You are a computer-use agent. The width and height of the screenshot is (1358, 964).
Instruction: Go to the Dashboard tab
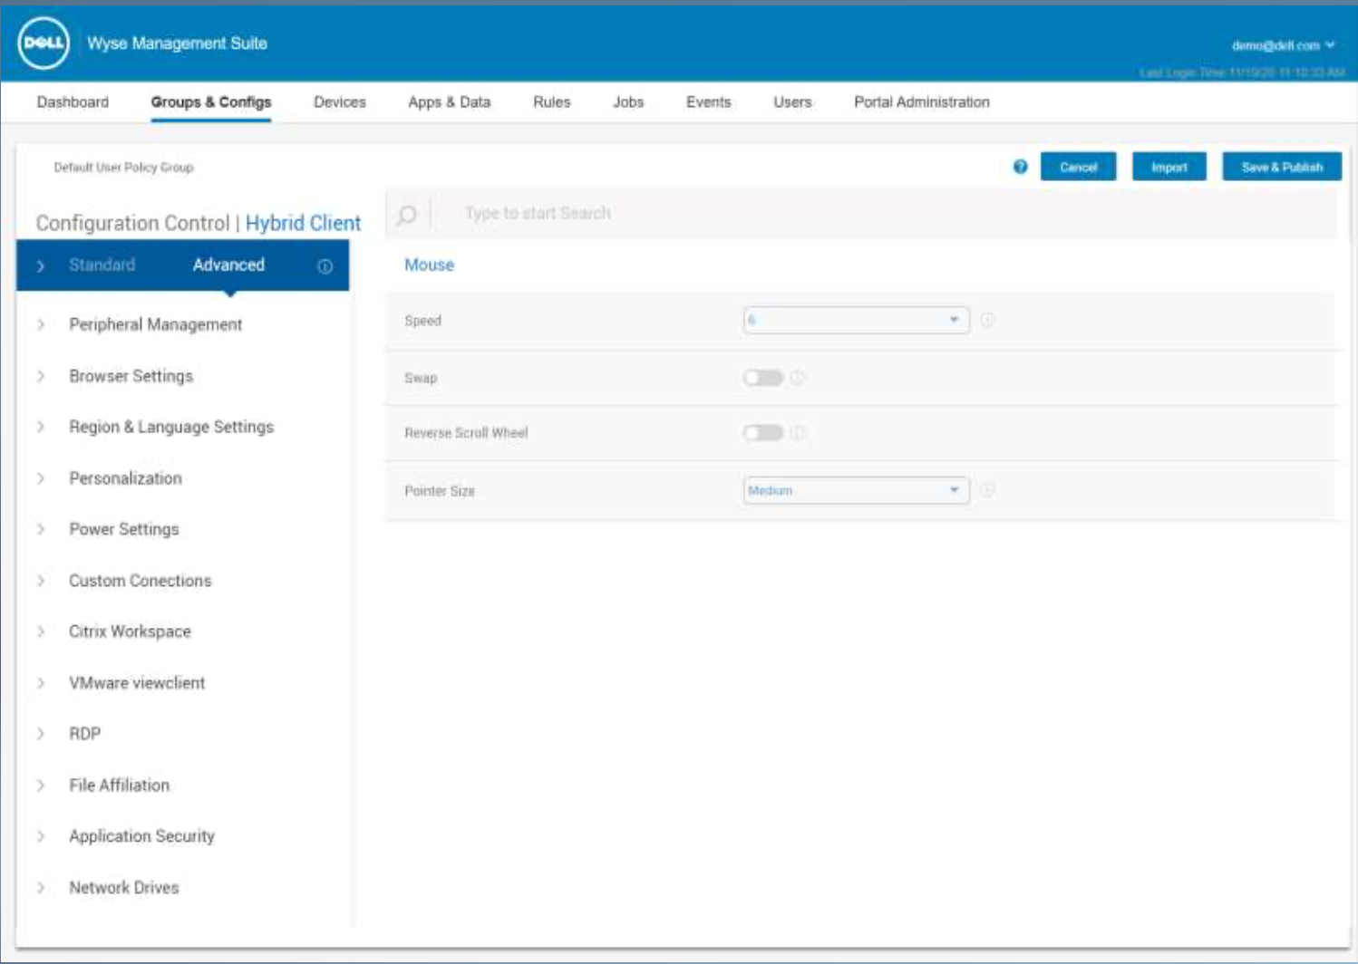tap(73, 102)
